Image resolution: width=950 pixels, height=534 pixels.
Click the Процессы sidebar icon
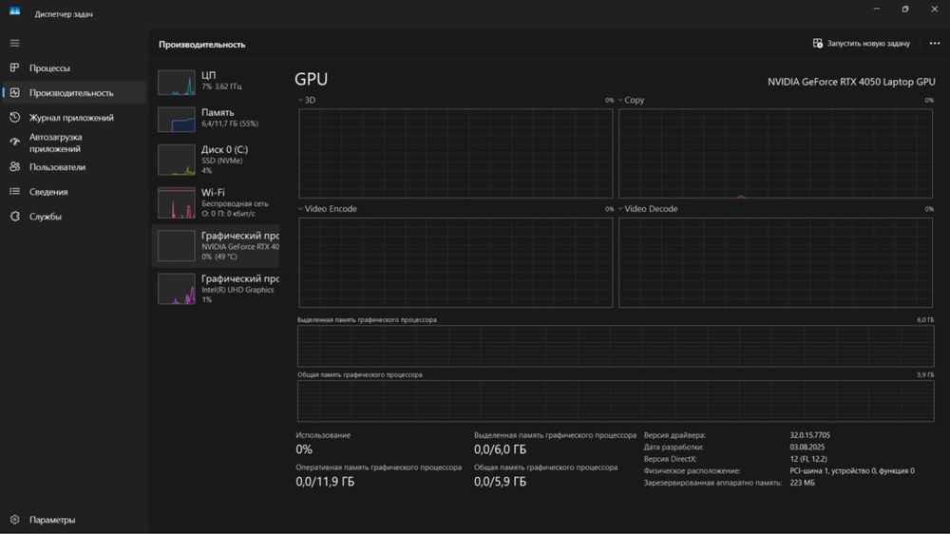click(x=14, y=67)
